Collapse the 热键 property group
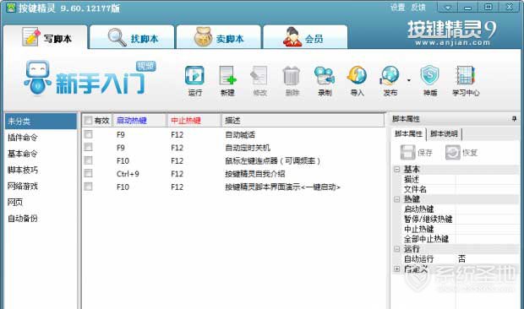Image resolution: width=524 pixels, height=309 pixels. 397,199
